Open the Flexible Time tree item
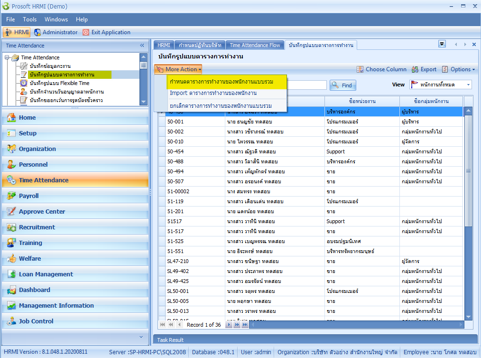 tap(59, 83)
